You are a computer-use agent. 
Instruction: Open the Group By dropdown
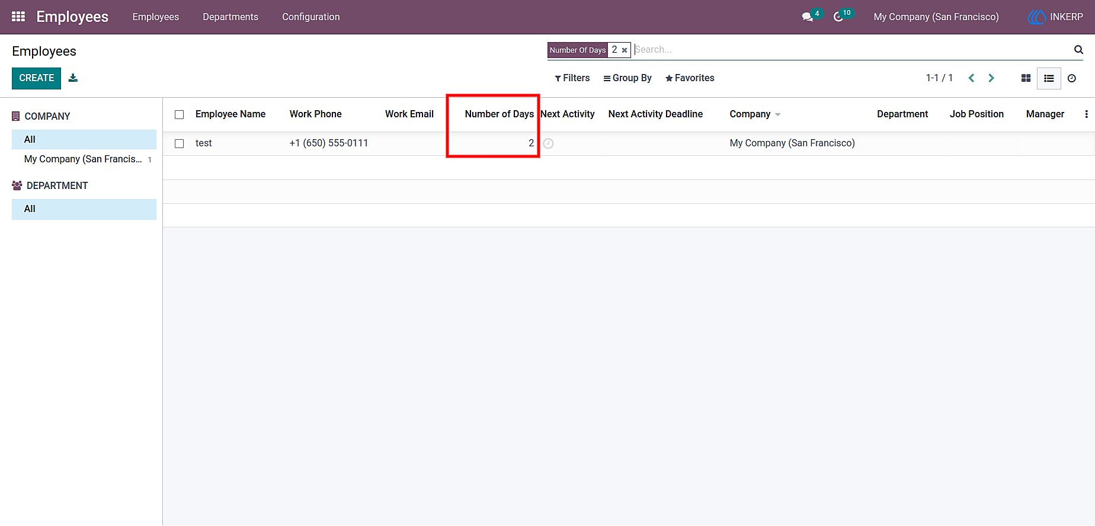click(x=627, y=78)
